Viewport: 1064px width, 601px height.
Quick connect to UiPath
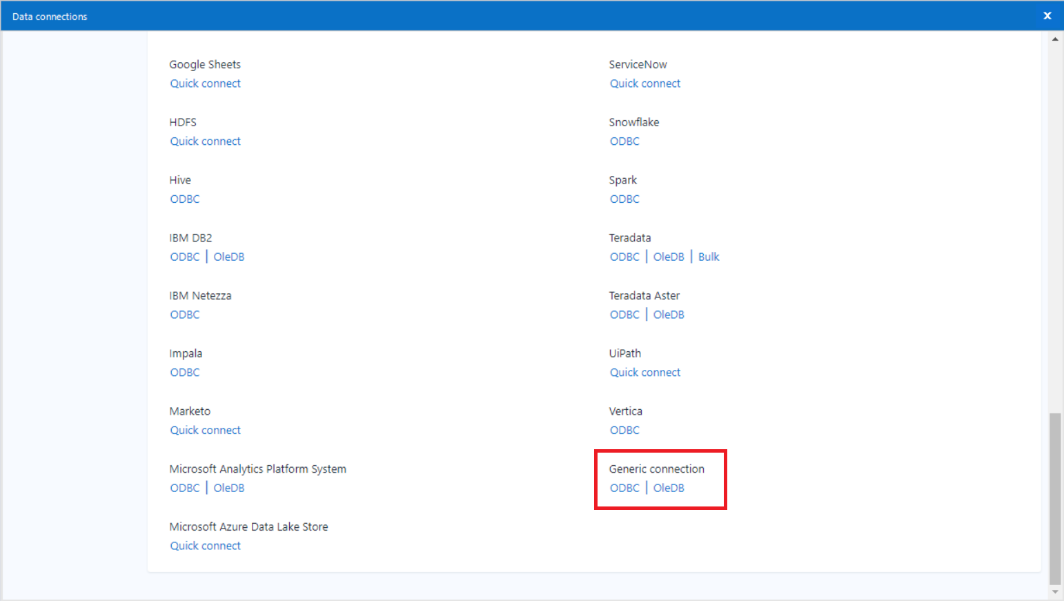[x=645, y=372]
